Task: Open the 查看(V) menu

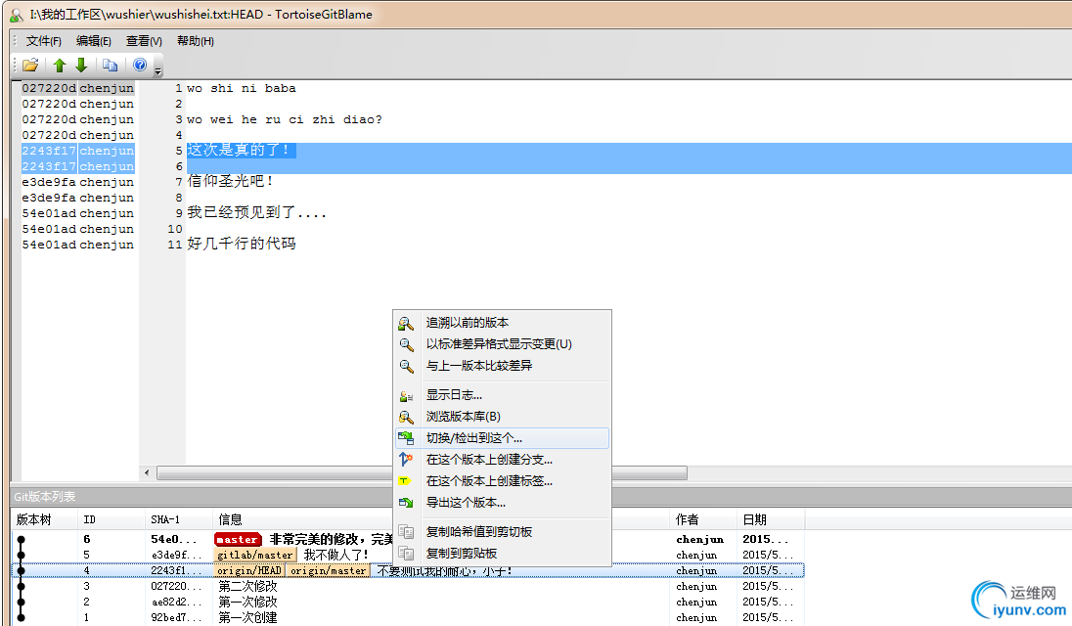Action: [x=144, y=41]
